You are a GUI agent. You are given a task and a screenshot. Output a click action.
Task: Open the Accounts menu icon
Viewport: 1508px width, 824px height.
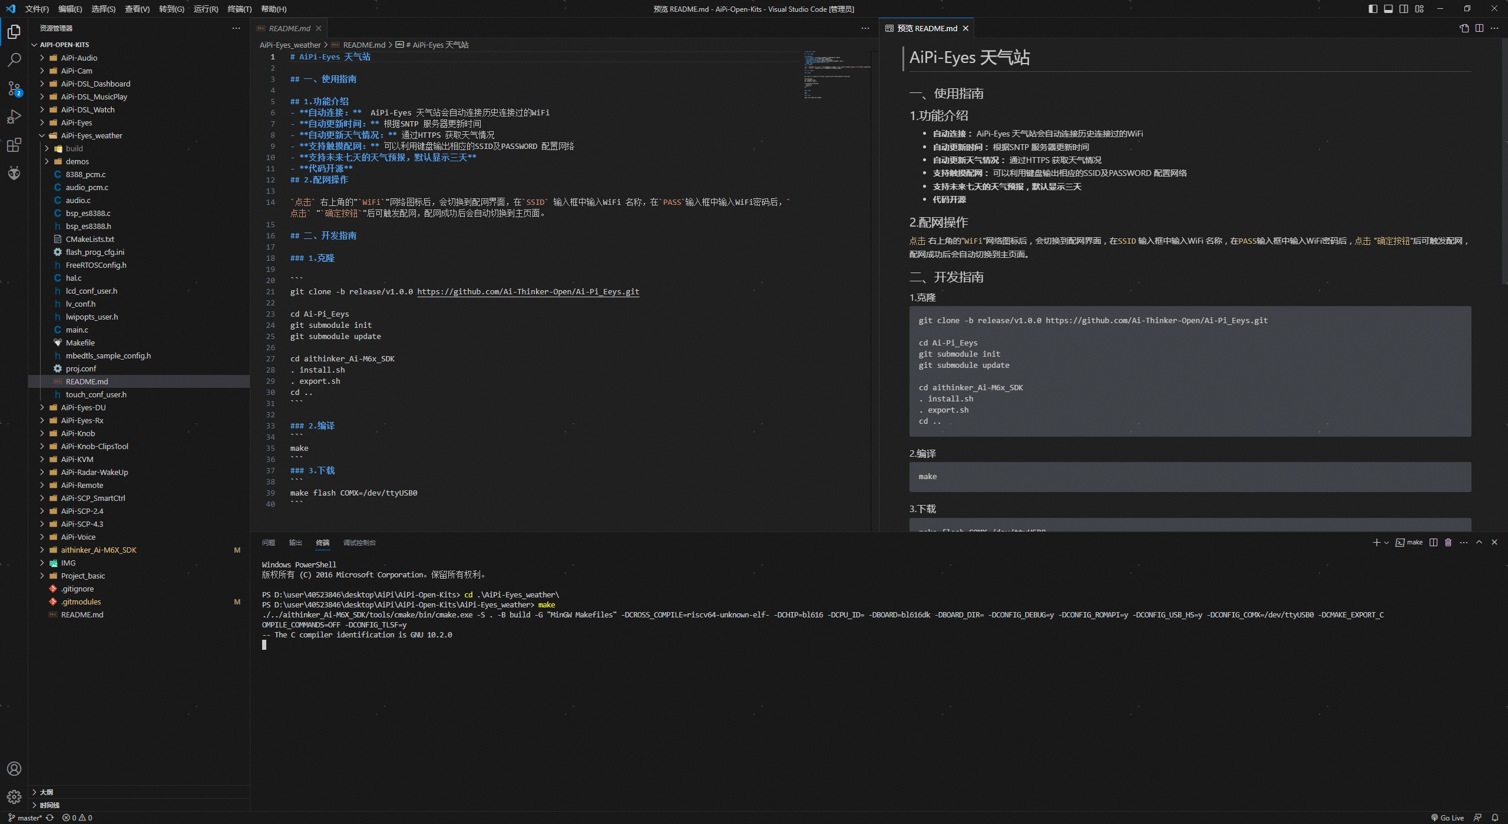click(14, 769)
